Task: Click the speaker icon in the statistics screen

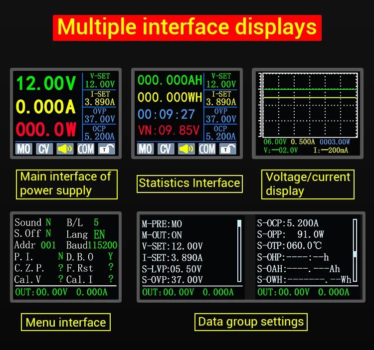Action: 186,149
